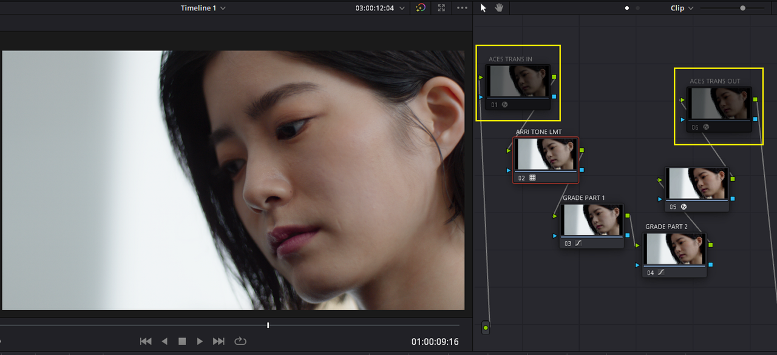Select the ARRI TONE LMT node thumbnail
The height and width of the screenshot is (355, 777).
[x=546, y=154]
